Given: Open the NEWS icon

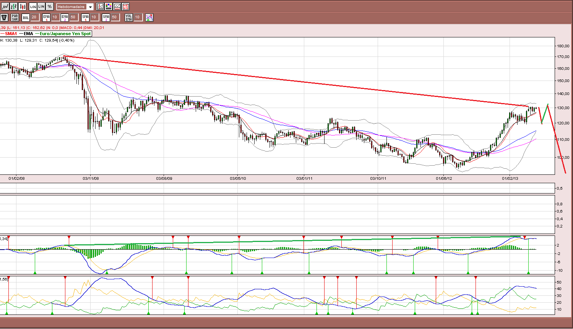Looking at the screenshot, I should (x=125, y=6).
